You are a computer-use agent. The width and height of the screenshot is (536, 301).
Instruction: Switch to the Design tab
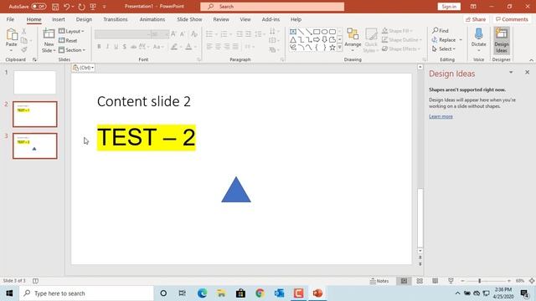[84, 19]
